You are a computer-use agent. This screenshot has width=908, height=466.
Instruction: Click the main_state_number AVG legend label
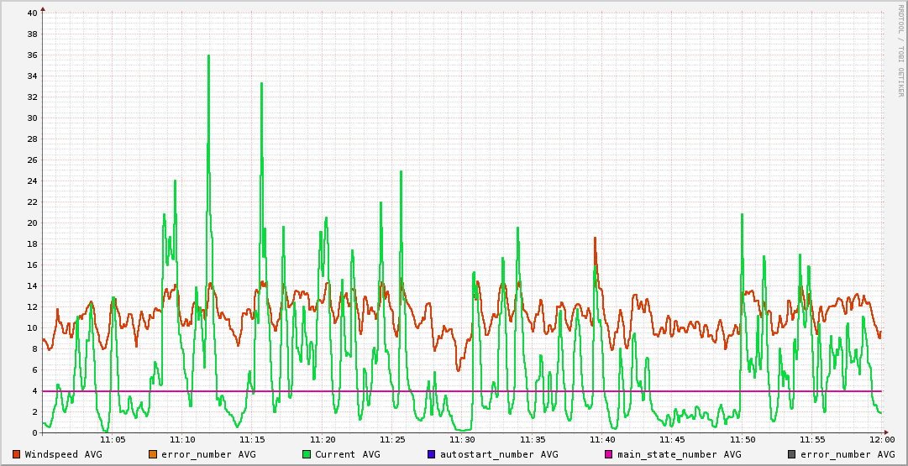point(679,454)
